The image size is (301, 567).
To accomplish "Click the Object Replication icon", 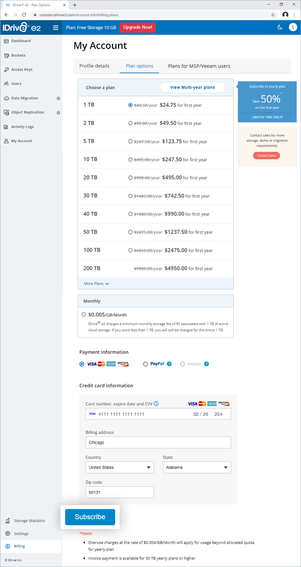I will click(6, 113).
